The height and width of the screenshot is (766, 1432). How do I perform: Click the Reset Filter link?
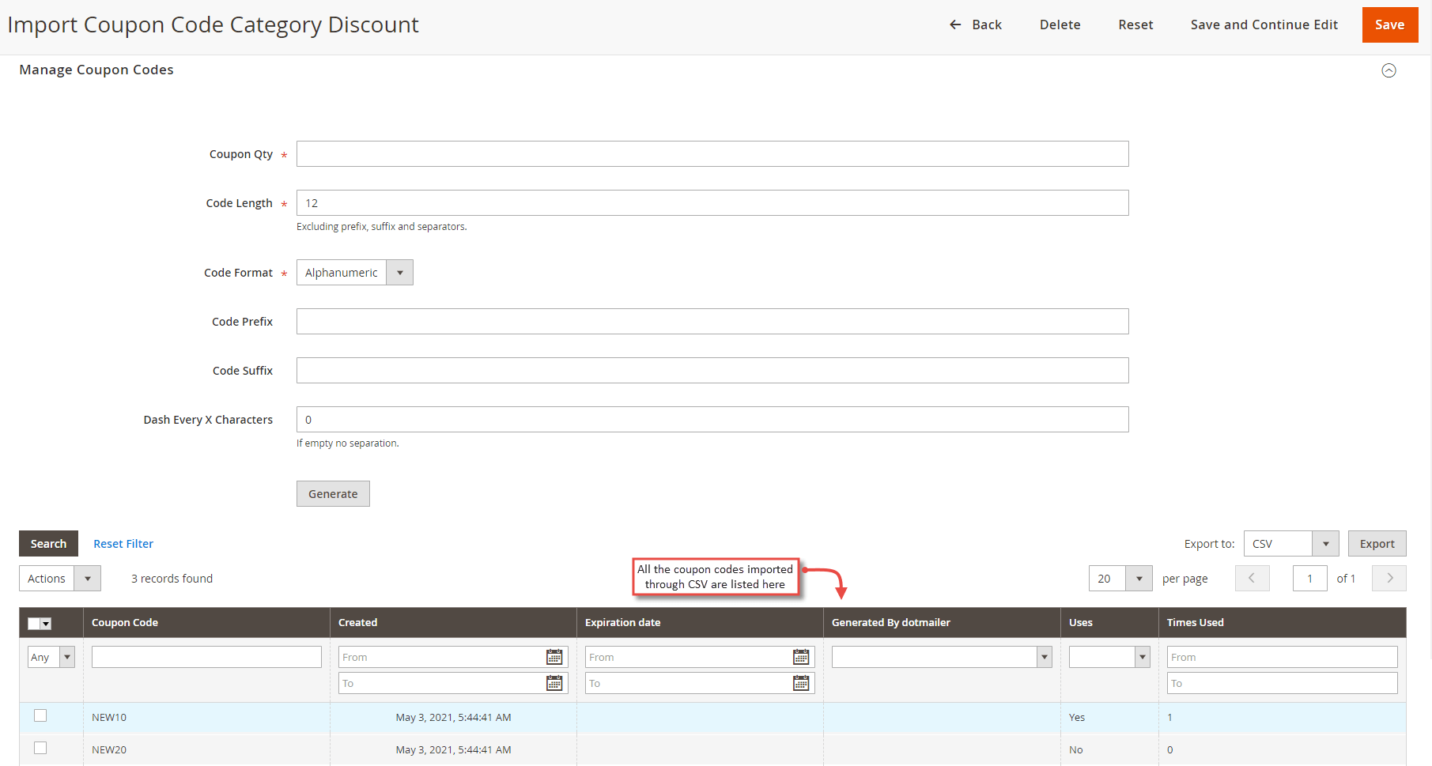coord(123,544)
